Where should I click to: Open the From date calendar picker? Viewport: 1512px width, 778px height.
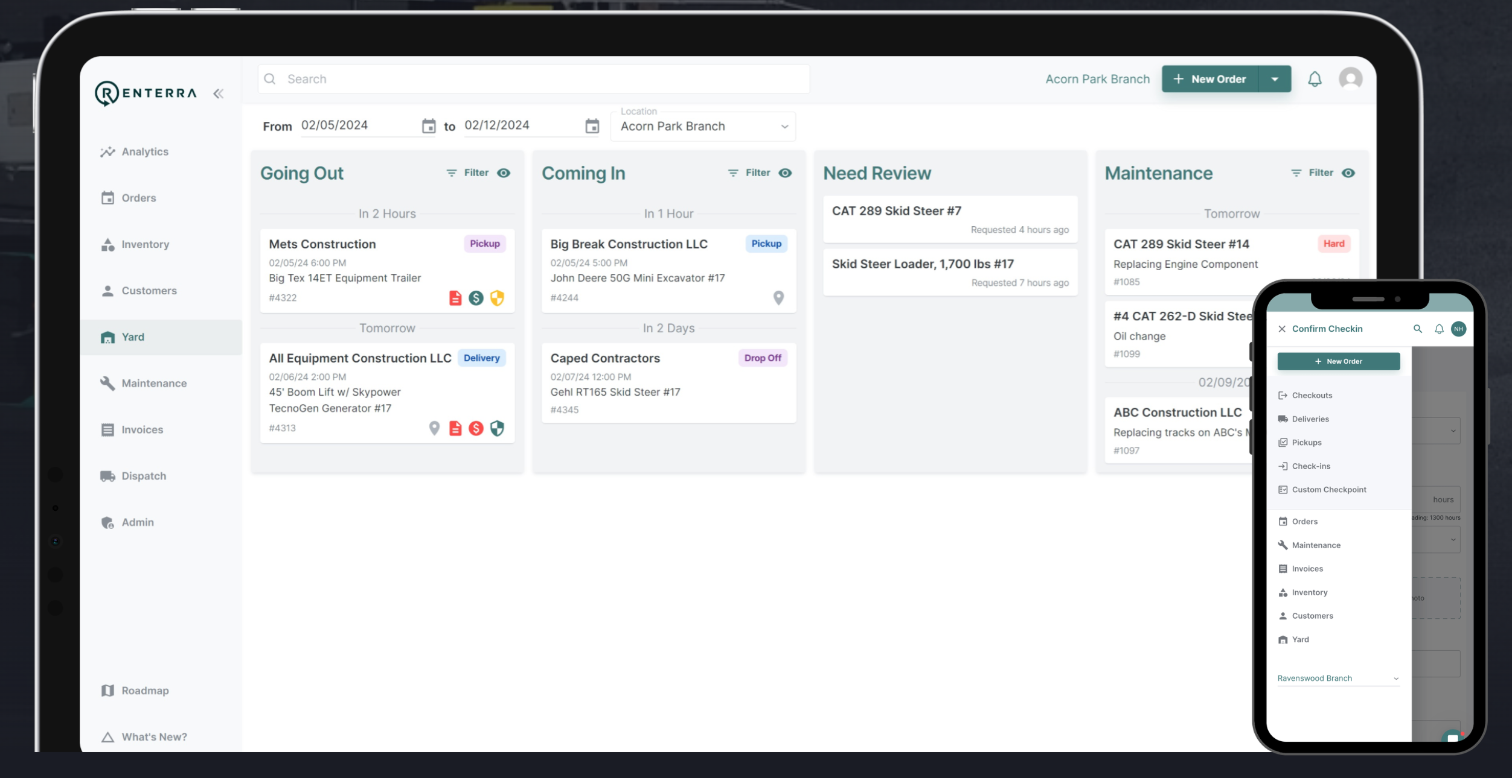[428, 126]
